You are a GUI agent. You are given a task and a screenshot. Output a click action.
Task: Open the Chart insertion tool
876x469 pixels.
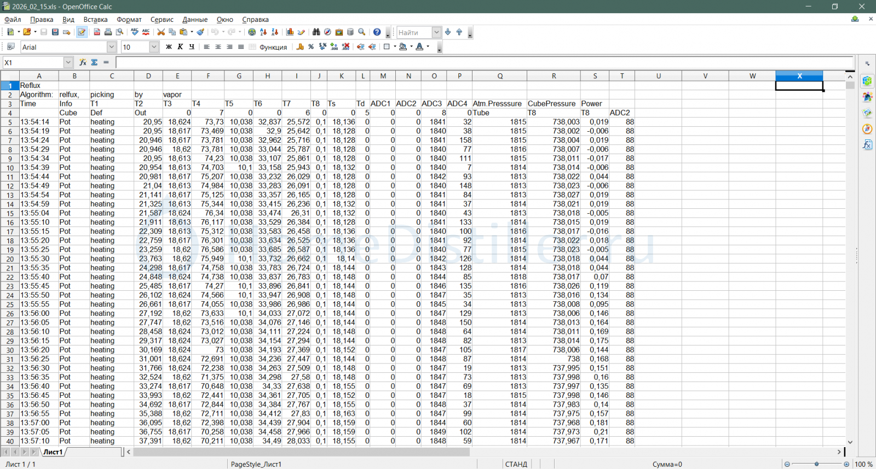[290, 32]
